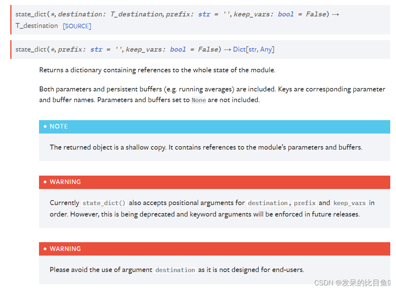Viewport: 396px width, 290px height.
Task: Click the Dict return type link
Action: point(239,49)
